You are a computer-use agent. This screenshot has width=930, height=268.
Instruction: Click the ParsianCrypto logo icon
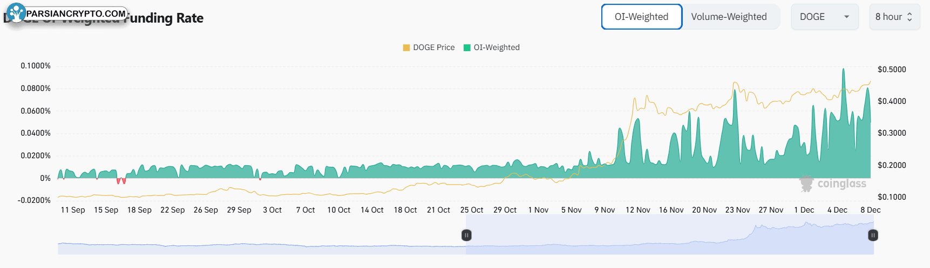[16, 13]
